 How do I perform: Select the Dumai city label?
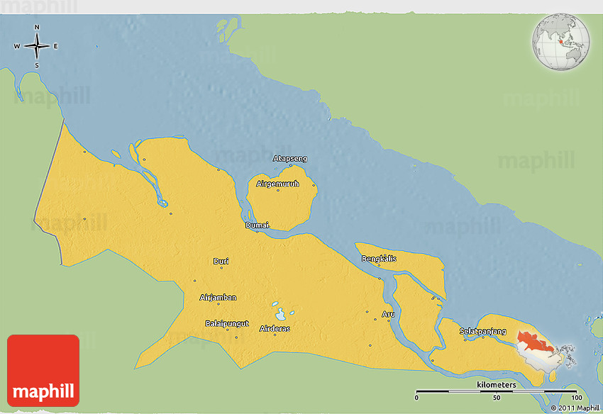pyautogui.click(x=257, y=225)
